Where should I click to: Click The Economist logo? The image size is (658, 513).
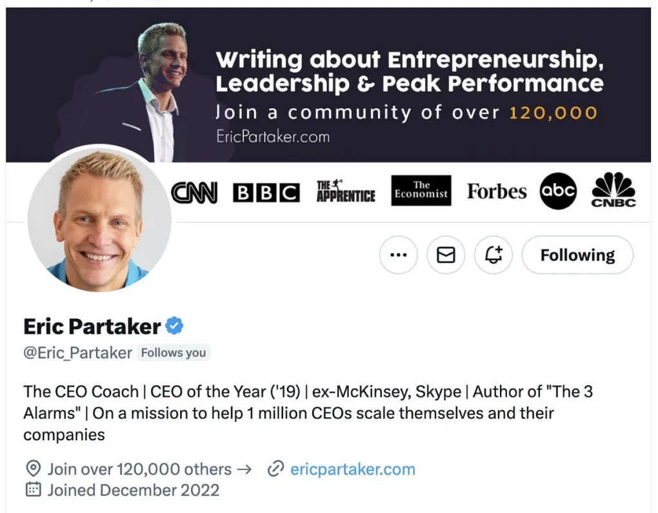421,190
